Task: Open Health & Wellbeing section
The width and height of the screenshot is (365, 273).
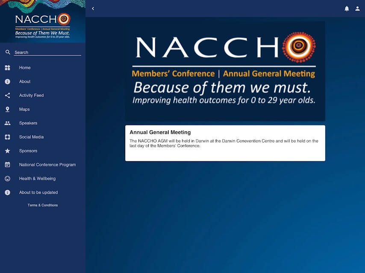Action: click(43, 179)
